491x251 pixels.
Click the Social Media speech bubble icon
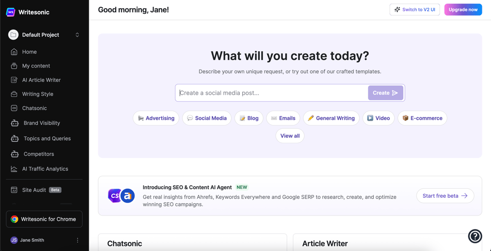[x=190, y=118]
